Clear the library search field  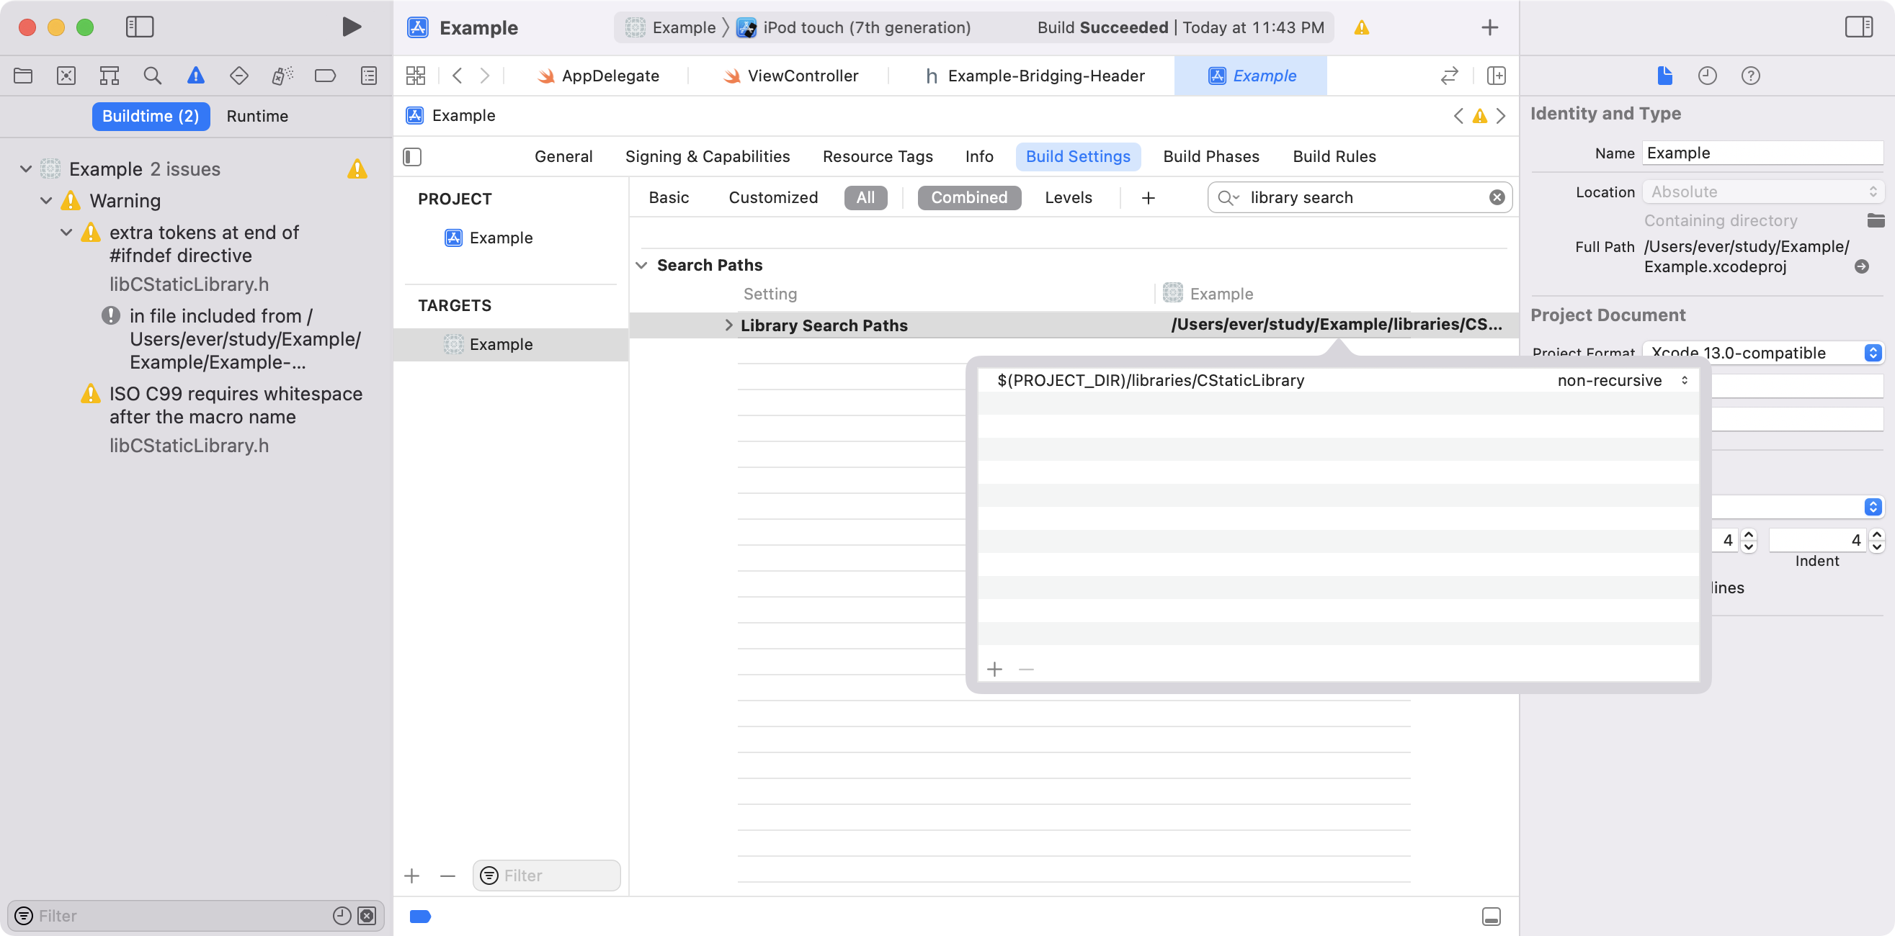(x=1497, y=198)
